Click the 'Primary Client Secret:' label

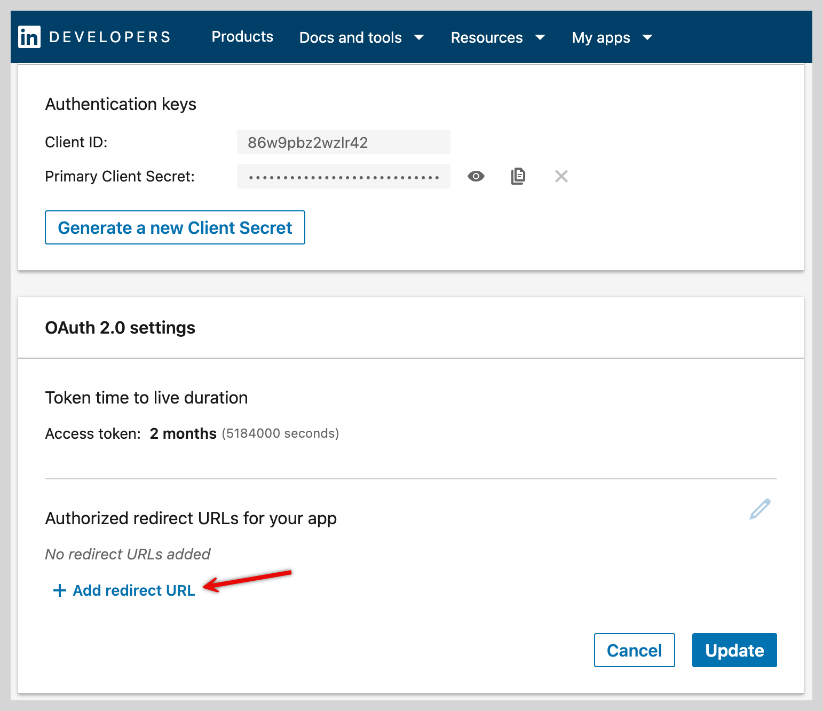tap(120, 176)
